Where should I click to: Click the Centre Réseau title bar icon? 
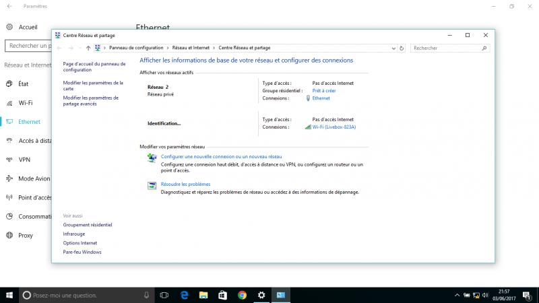click(58, 36)
